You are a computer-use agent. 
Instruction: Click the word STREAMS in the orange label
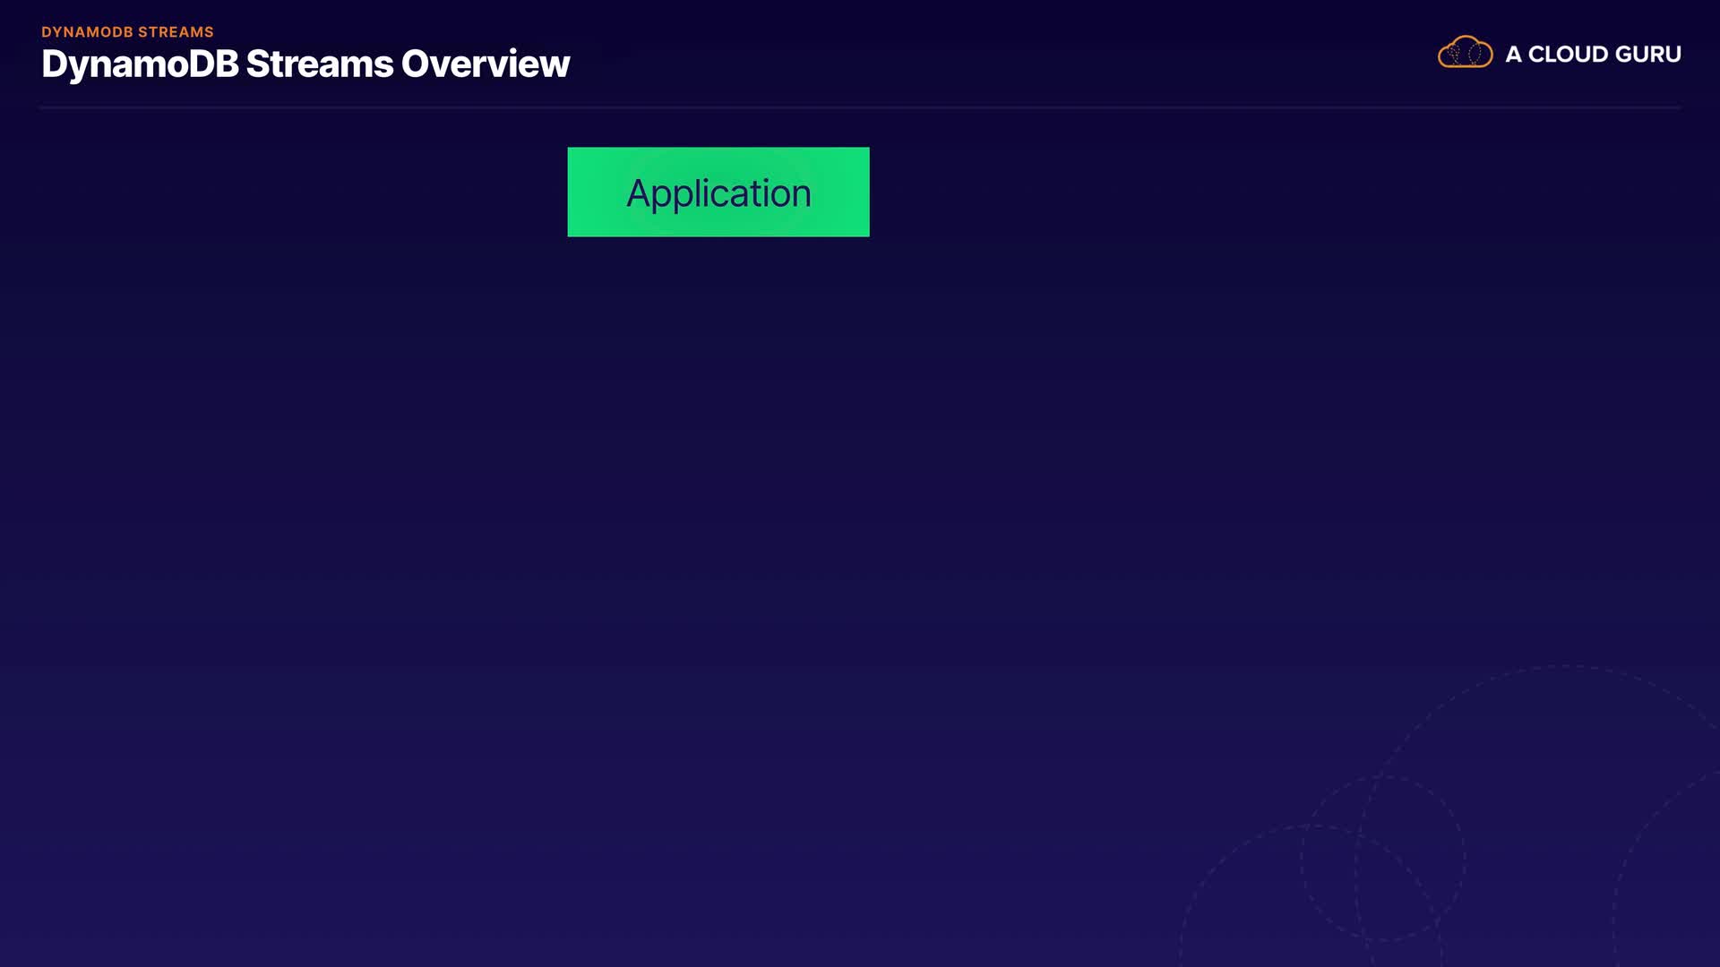tap(176, 32)
